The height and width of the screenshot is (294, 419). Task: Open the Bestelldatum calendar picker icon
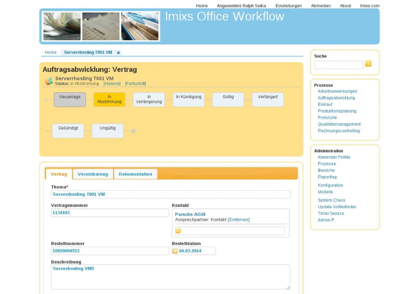click(176, 251)
